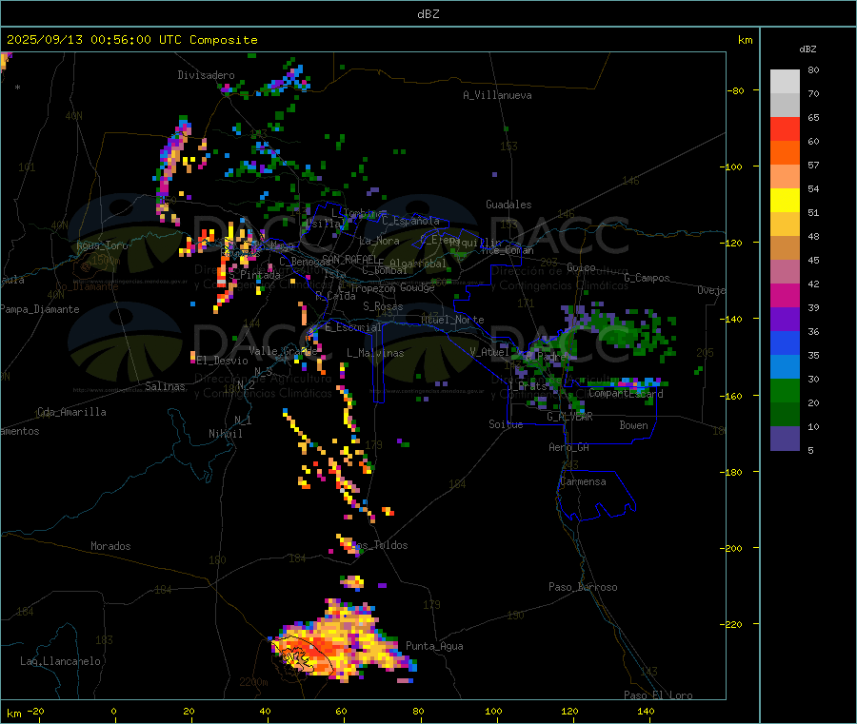
Task: Click the 'El_Desvio' map label
Action: (x=223, y=361)
